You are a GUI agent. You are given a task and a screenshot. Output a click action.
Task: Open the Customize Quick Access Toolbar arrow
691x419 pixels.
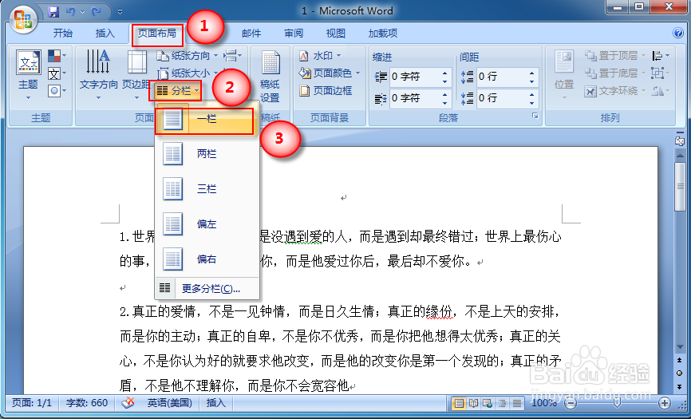(x=120, y=12)
